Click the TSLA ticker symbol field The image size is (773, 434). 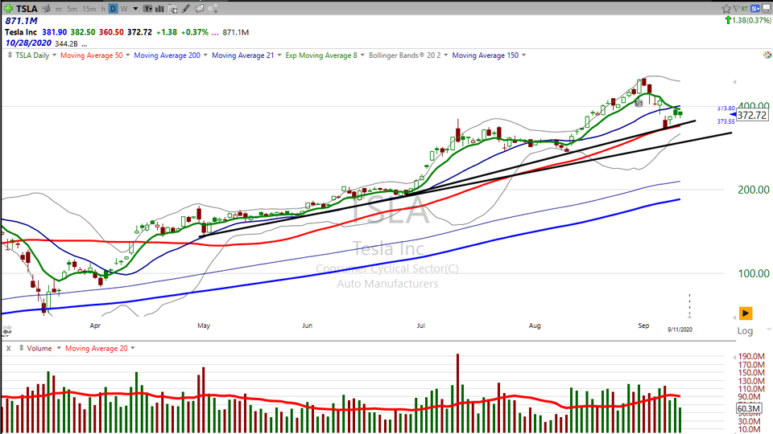coord(26,9)
